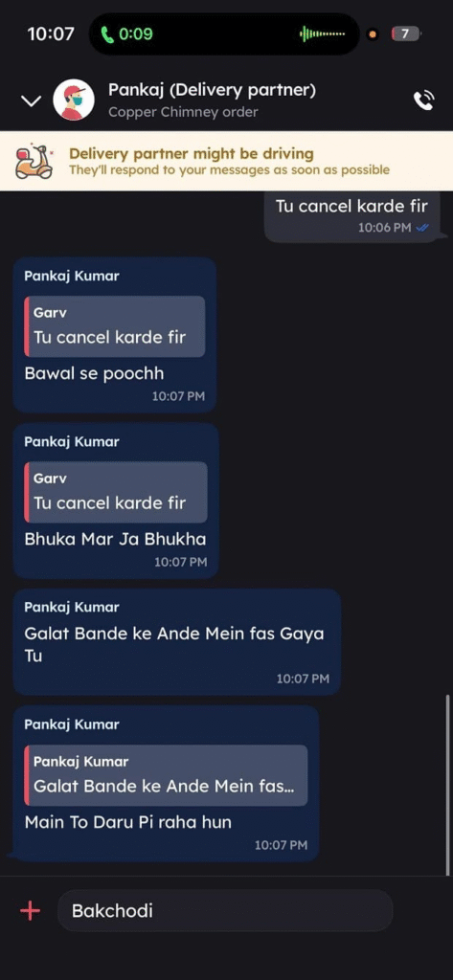Click the chat scrollbar on the right edge
Screen dimensions: 453x980
(447, 785)
